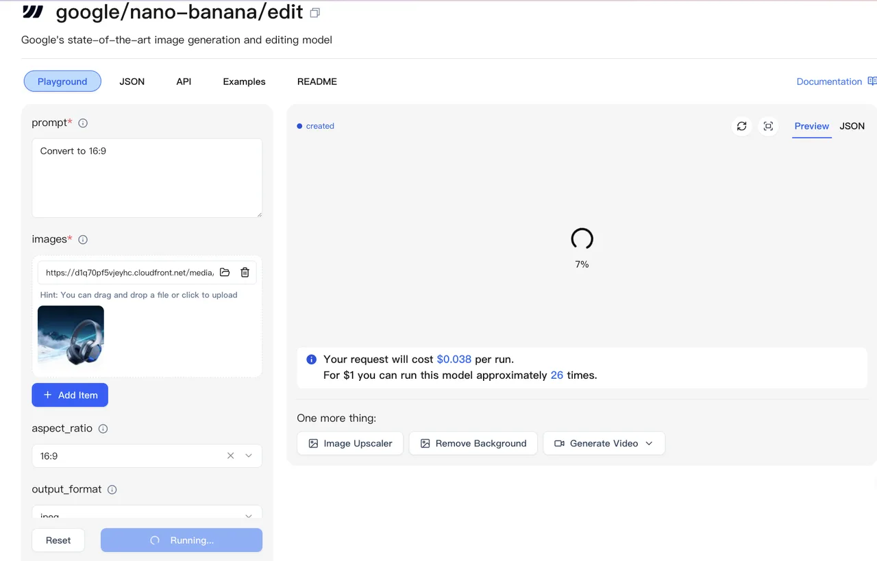Copy the model name with copy icon
877x561 pixels.
[315, 12]
